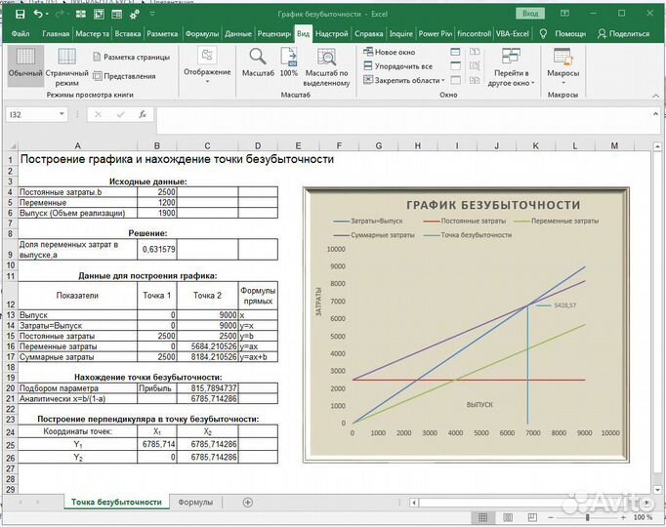Click Zoom to Selection (Масштаб по выделенному)

326,67
